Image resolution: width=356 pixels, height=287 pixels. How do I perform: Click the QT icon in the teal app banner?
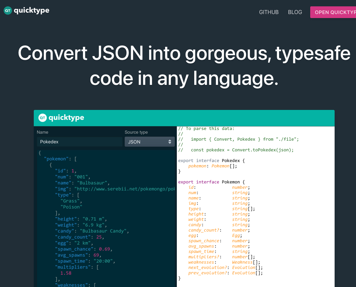coord(42,118)
